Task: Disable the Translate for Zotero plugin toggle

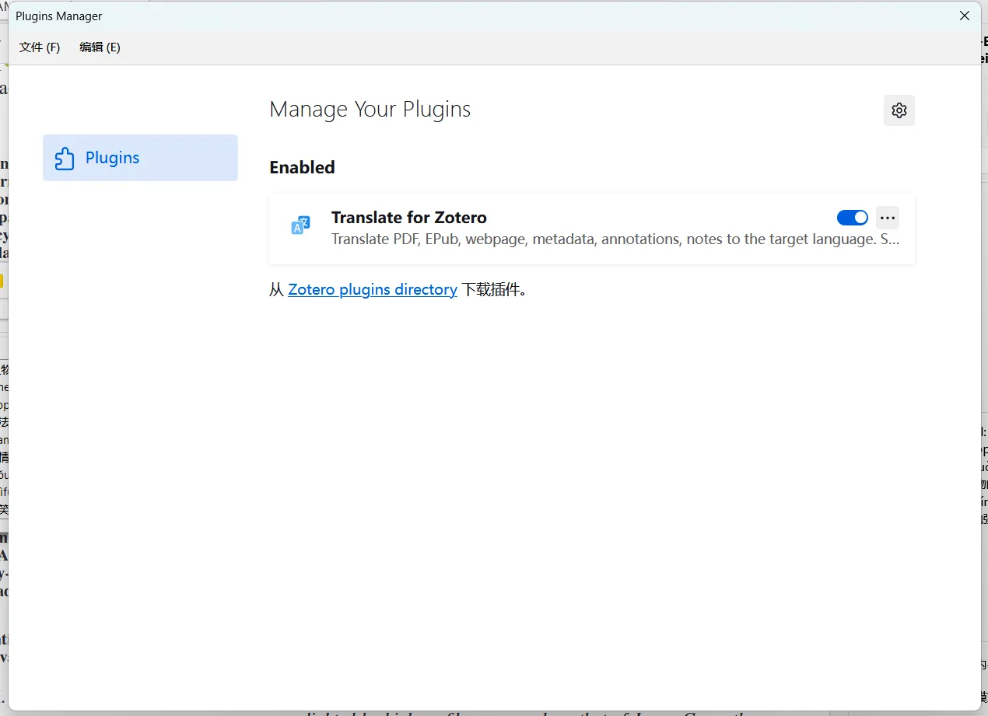Action: pyautogui.click(x=852, y=218)
